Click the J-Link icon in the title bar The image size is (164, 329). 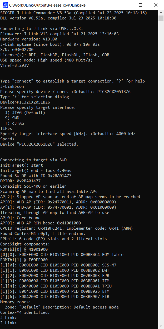pos(5,5)
